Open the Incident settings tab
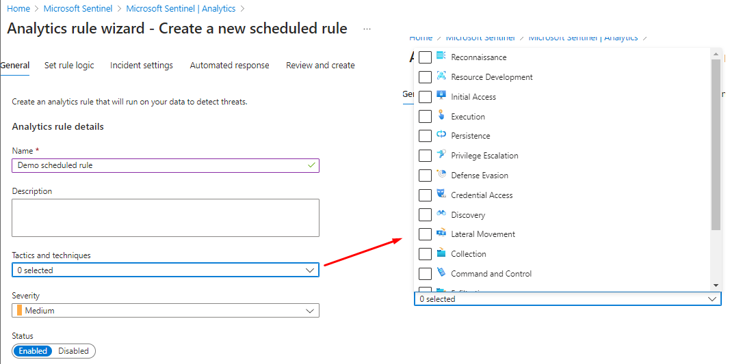The image size is (730, 364). pyautogui.click(x=142, y=66)
